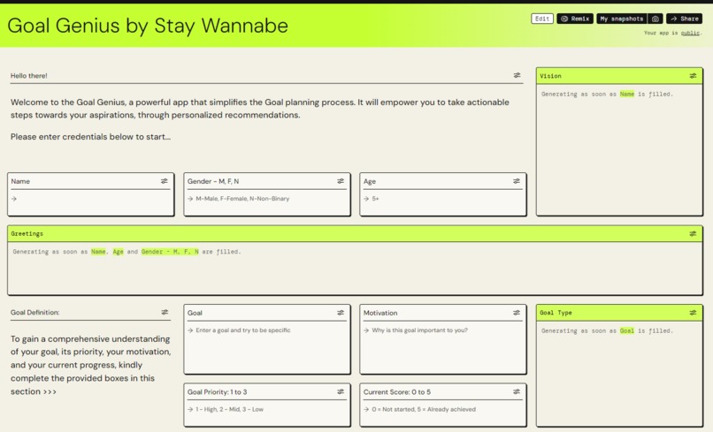Click highlighted Name tag in Vision block
713x432 pixels.
click(x=627, y=94)
